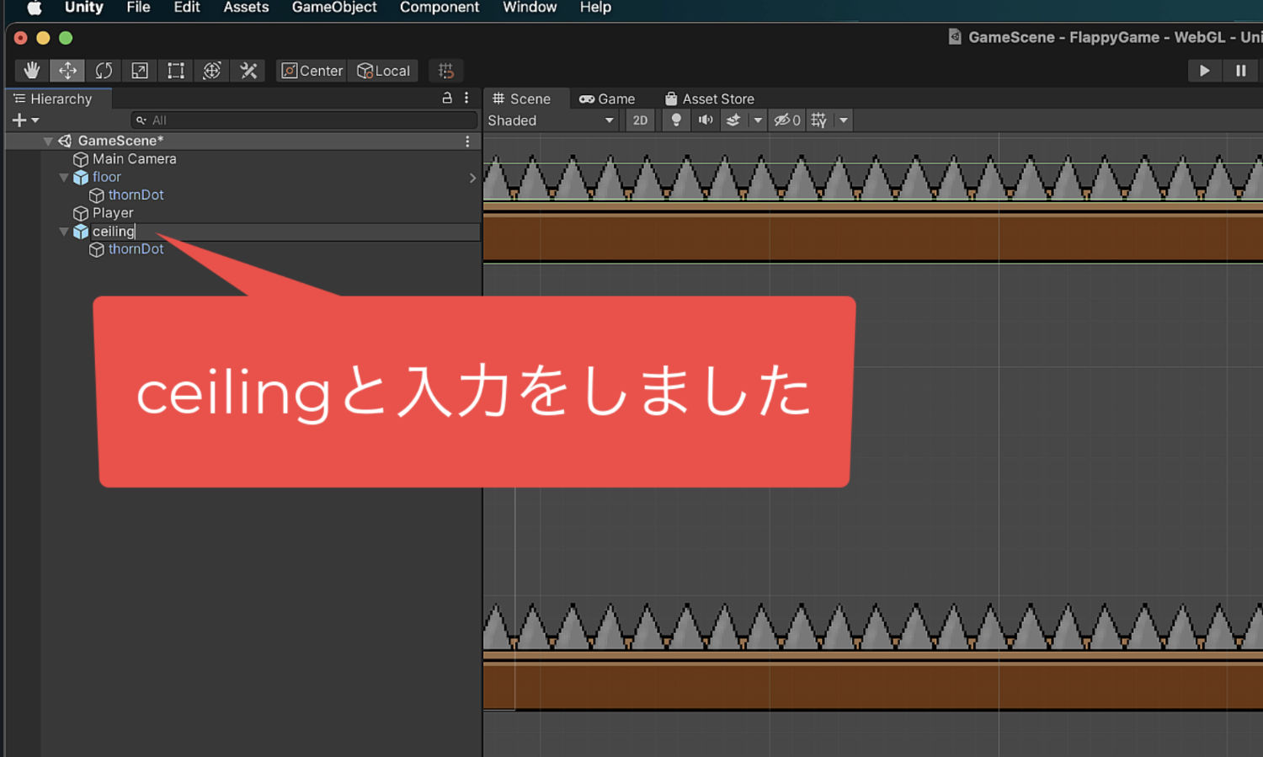Open the Shaded draw mode dropdown
The height and width of the screenshot is (757, 1263).
552,120
